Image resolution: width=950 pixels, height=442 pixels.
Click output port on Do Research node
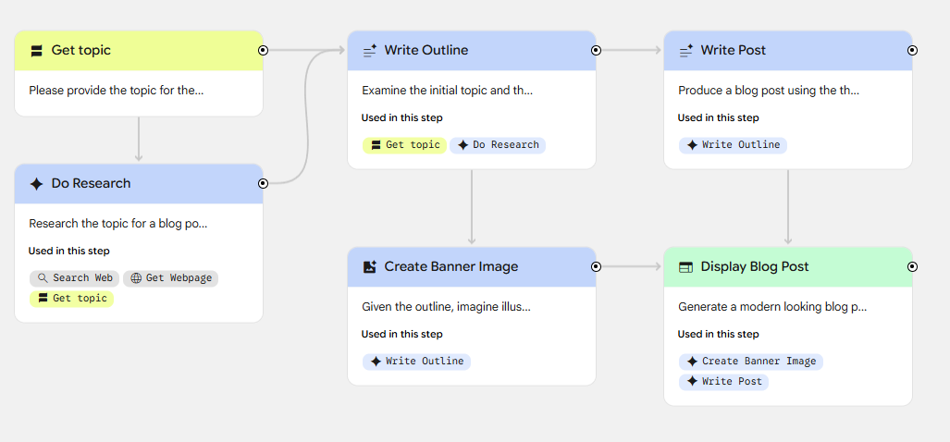click(264, 183)
